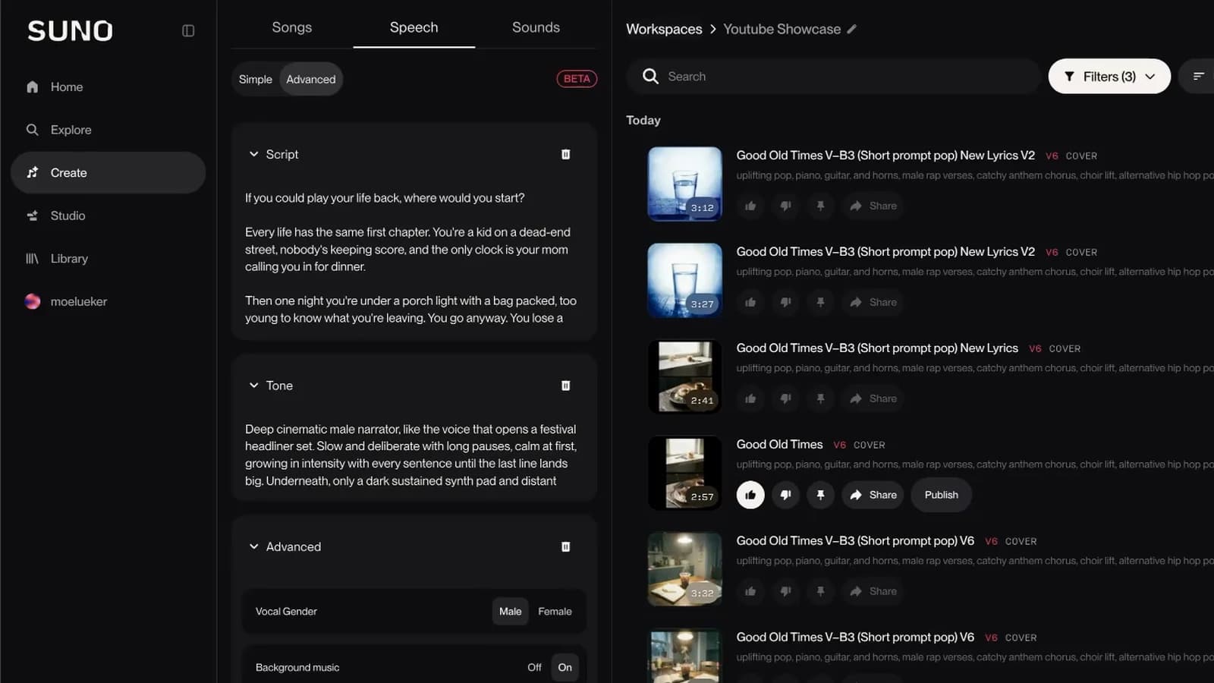The height and width of the screenshot is (683, 1214).
Task: Click the workspace Search field
Action: (832, 76)
